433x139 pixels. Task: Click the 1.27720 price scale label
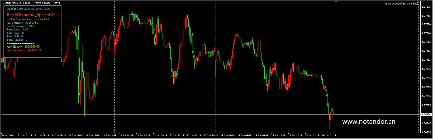(426, 24)
